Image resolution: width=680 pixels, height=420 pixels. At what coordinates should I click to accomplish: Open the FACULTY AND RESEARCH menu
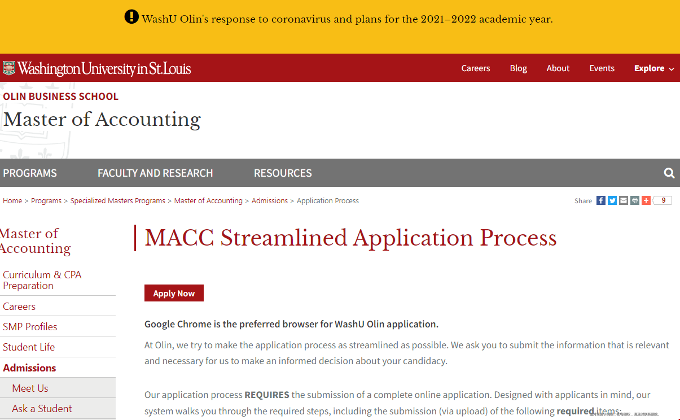(155, 173)
